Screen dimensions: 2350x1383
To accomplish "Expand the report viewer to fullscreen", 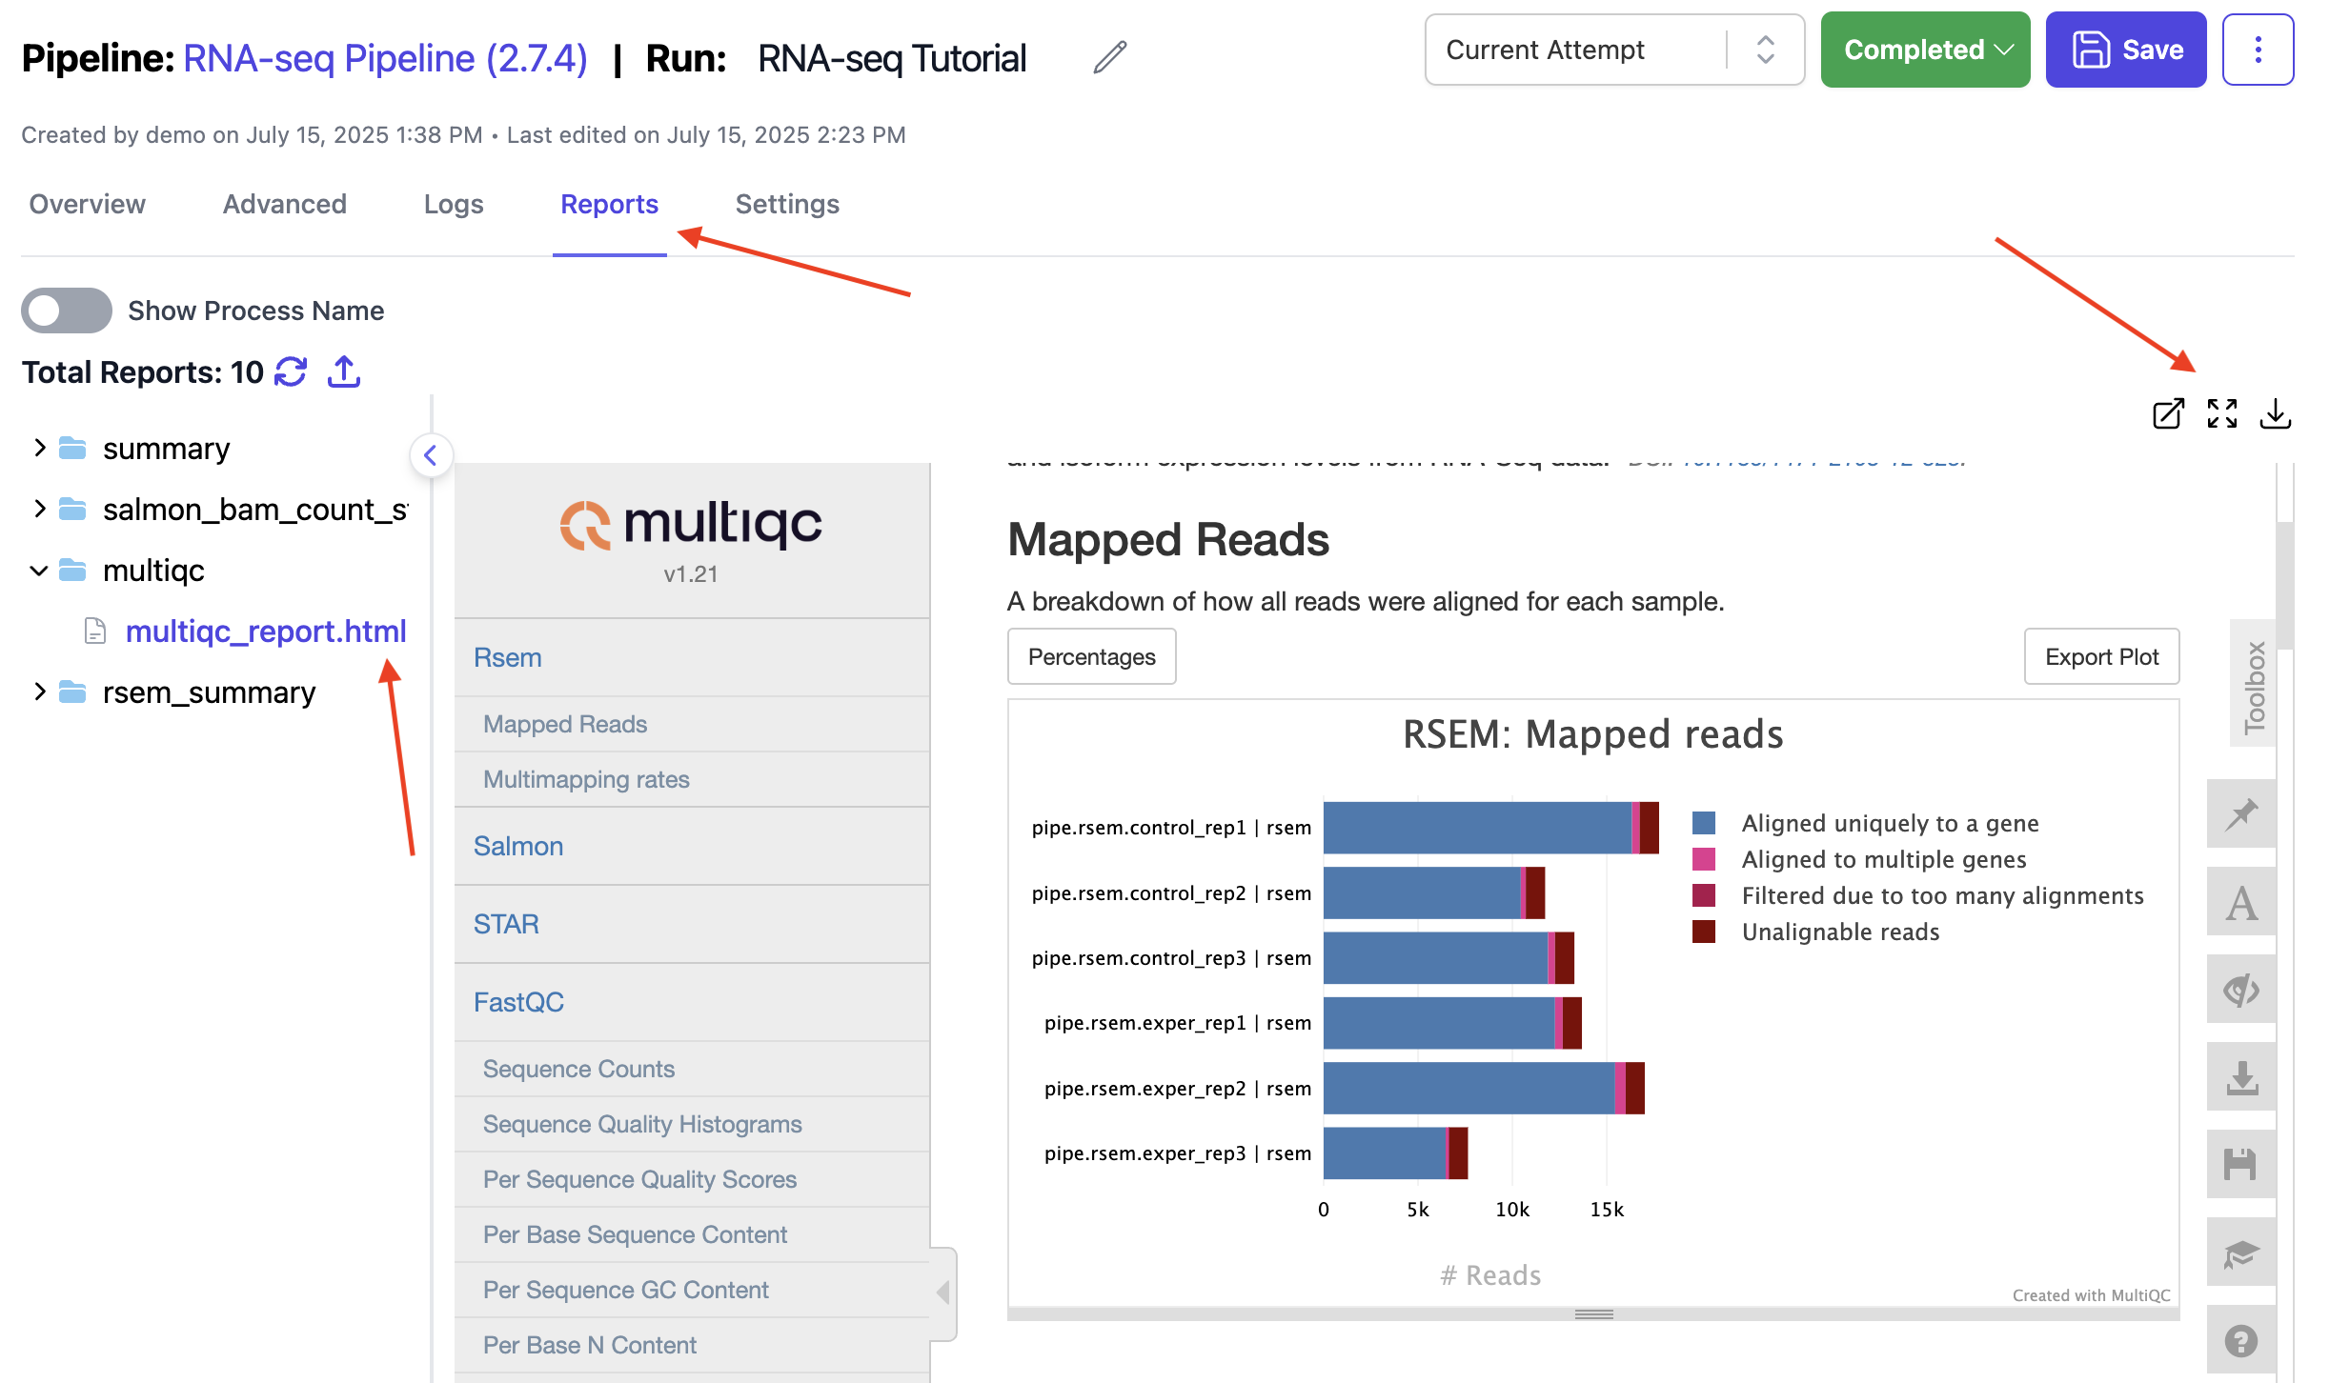I will click(2221, 414).
